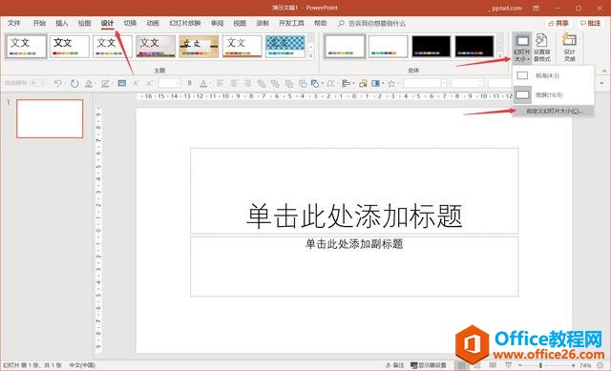Click the increase font size icon
611x371 pixels.
tap(136, 83)
